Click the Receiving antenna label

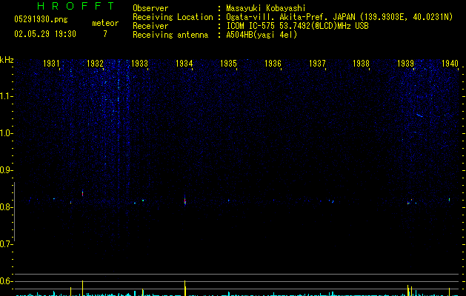(170, 35)
